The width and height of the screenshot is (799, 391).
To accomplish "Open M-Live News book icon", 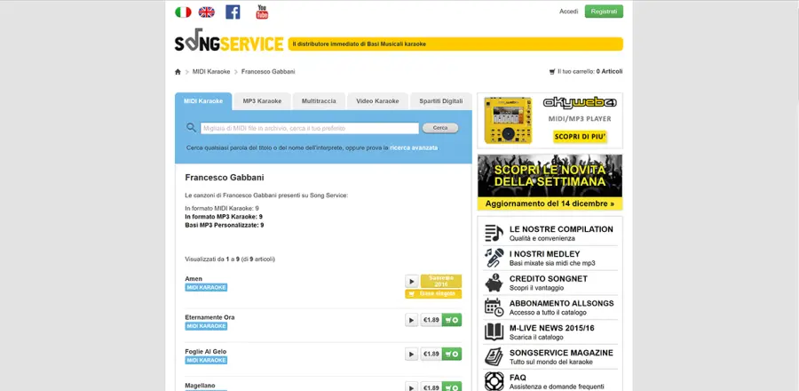I will click(x=494, y=331).
